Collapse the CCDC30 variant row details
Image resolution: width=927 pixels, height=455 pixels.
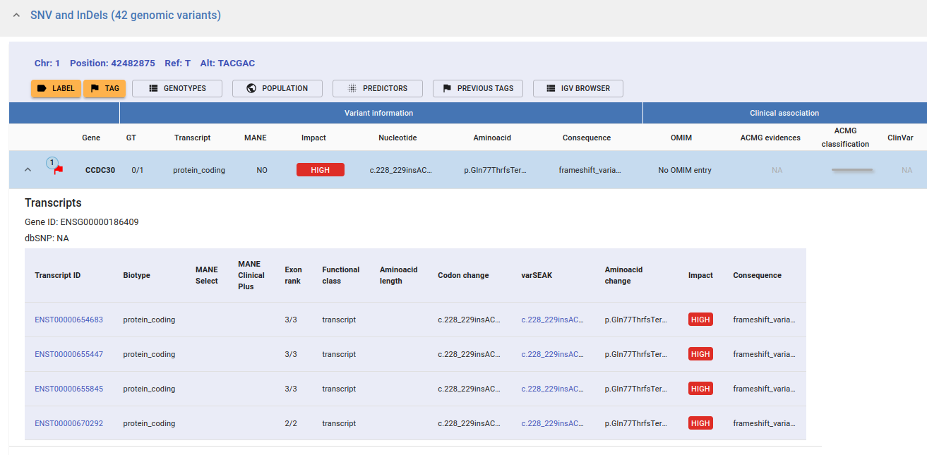(28, 170)
